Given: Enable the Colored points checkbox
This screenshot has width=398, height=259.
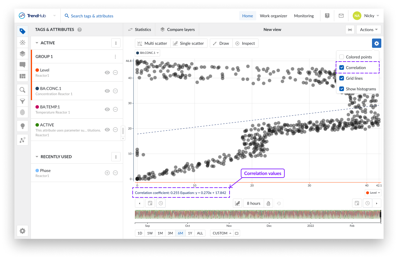Looking at the screenshot, I should [342, 57].
